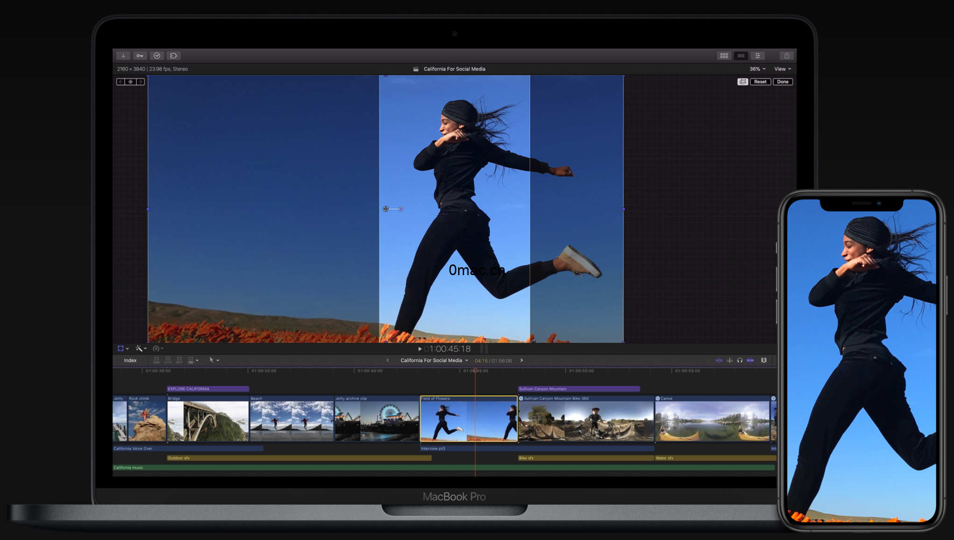Image resolution: width=954 pixels, height=540 pixels.
Task: Select the Bridge clip in timeline
Action: [208, 419]
